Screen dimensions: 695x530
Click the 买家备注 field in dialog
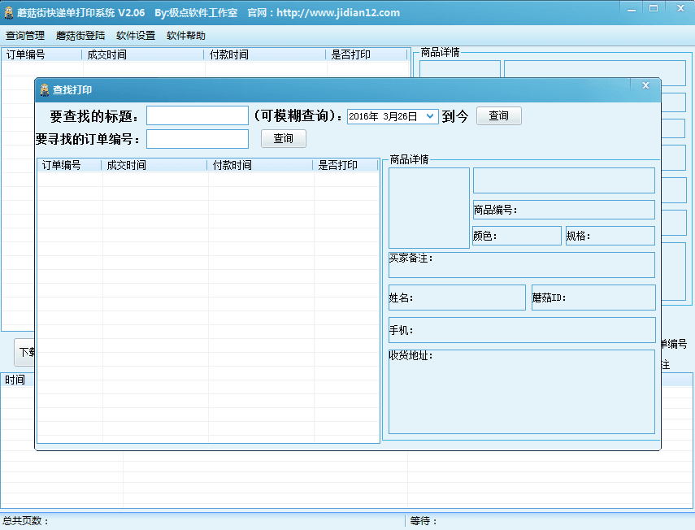pos(521,266)
